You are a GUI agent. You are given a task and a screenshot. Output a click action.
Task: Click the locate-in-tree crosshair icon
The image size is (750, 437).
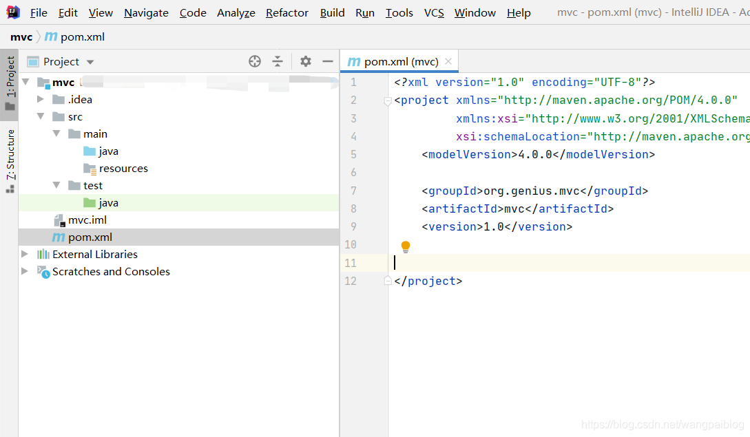tap(255, 61)
